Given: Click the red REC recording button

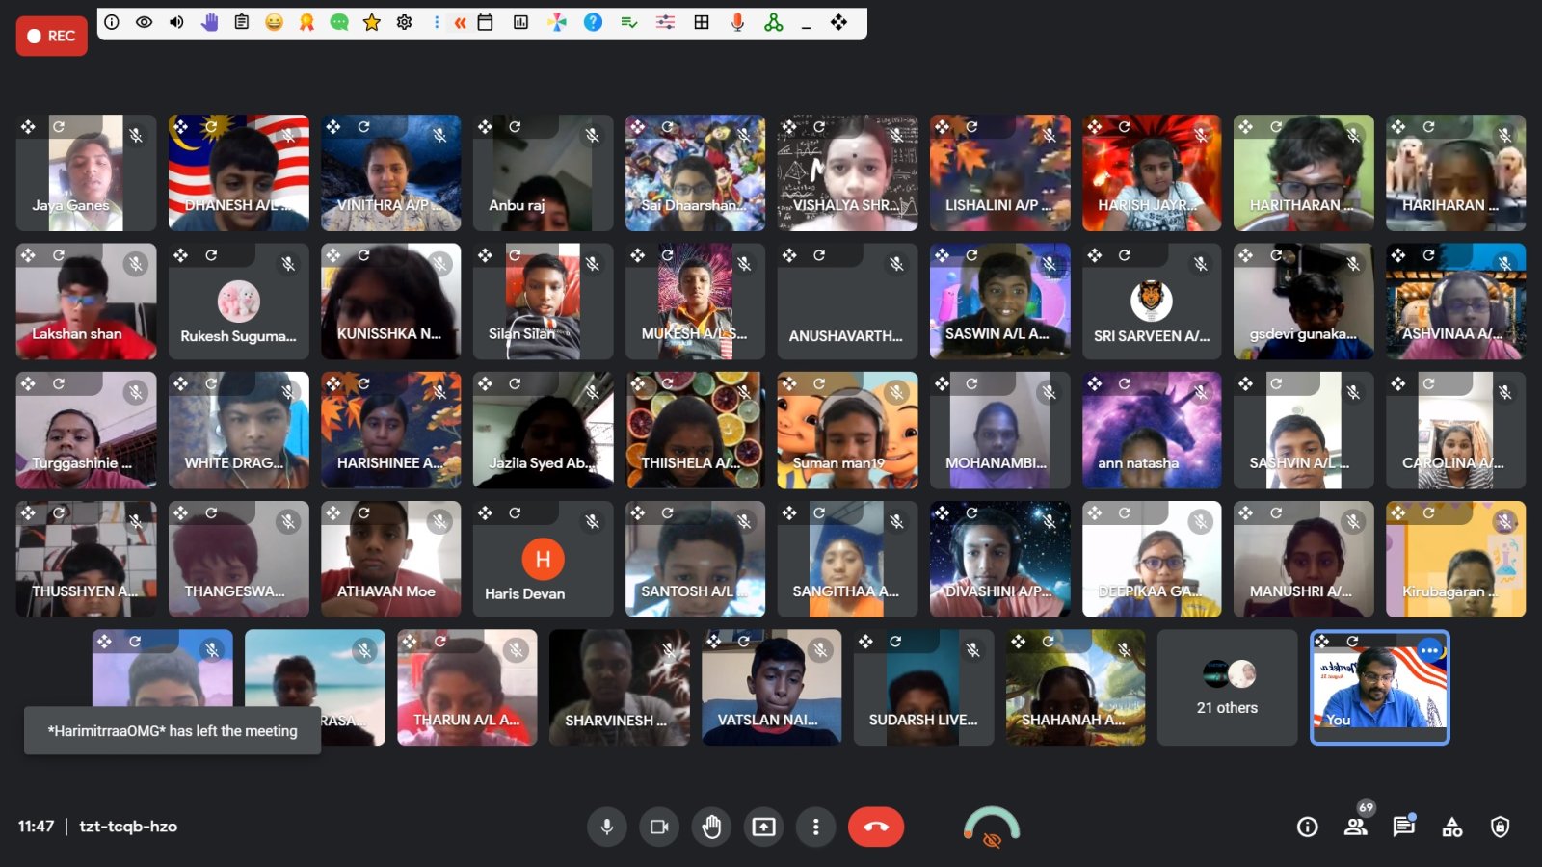Looking at the screenshot, I should pyautogui.click(x=51, y=36).
